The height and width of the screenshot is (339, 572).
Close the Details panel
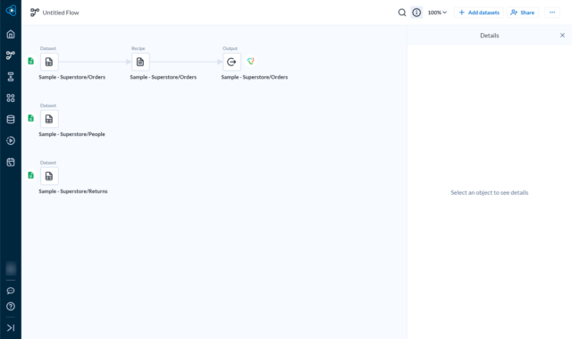coord(562,36)
